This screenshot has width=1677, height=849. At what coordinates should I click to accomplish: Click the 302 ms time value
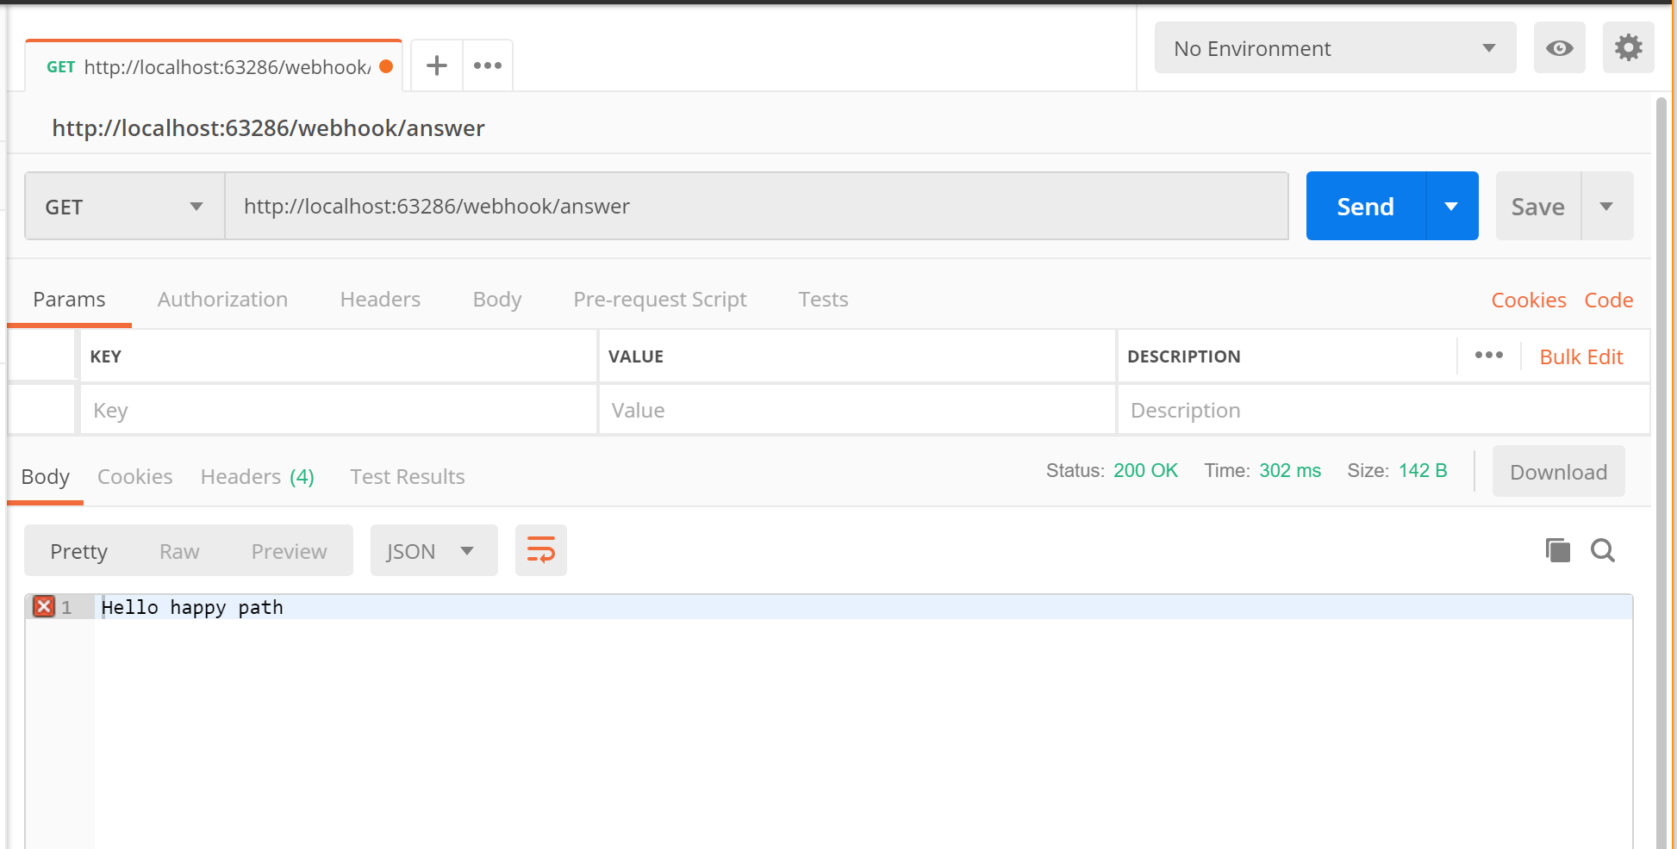point(1290,471)
